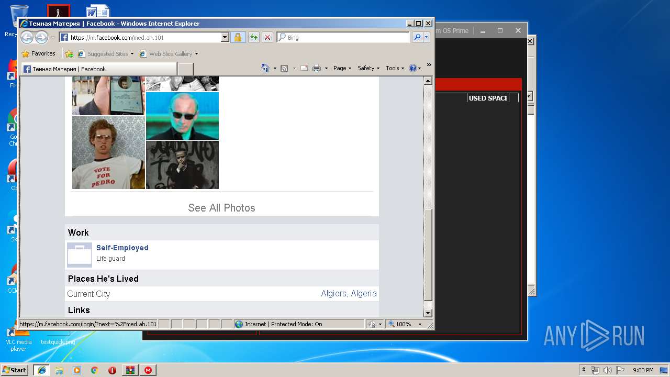Go forward using the browser Forward arrow

[x=41, y=37]
